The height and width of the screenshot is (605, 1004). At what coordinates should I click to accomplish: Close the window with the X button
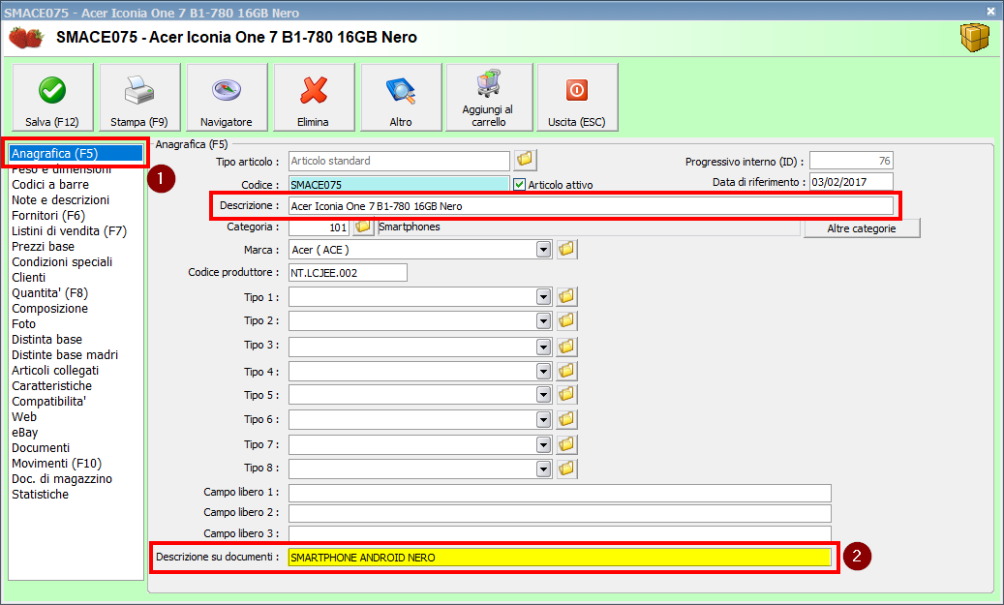coord(990,11)
